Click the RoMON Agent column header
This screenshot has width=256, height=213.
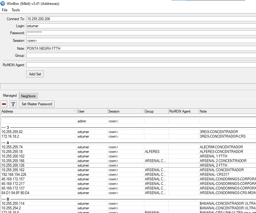[184, 111]
